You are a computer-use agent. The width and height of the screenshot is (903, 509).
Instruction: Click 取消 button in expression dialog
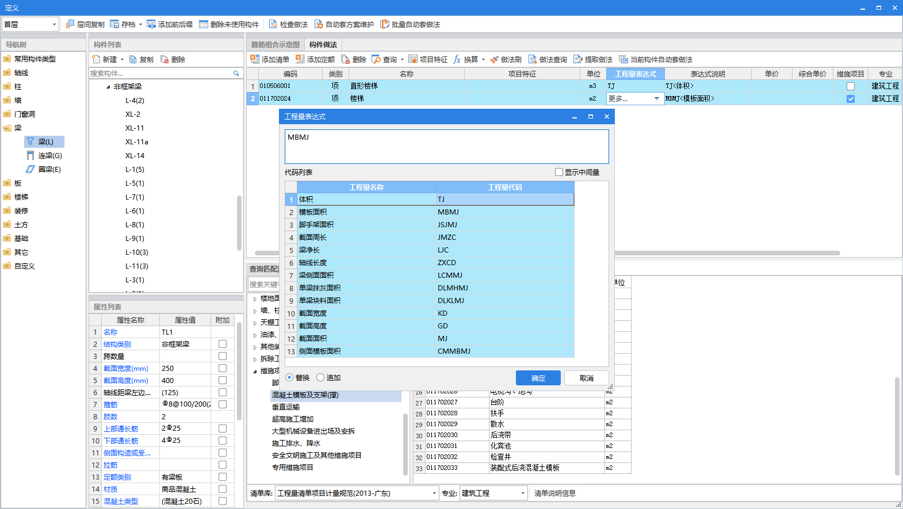587,378
